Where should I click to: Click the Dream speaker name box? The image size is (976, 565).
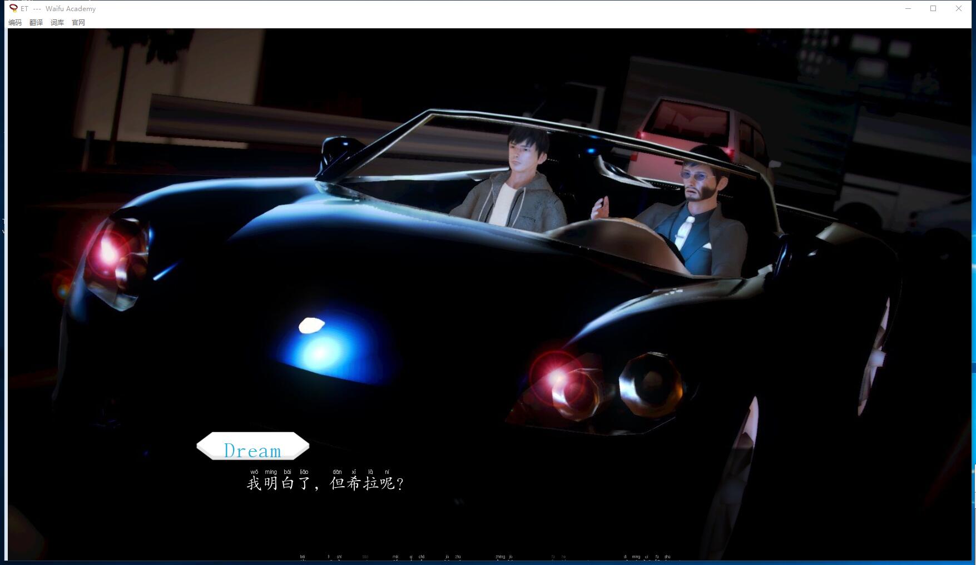[x=253, y=447]
